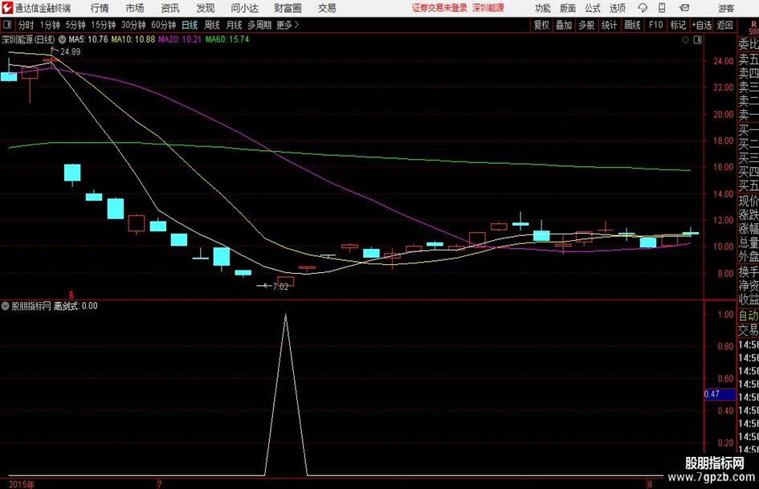Click the 通达信 red logo icon
Image resolution: width=759 pixels, height=489 pixels.
pyautogui.click(x=8, y=8)
